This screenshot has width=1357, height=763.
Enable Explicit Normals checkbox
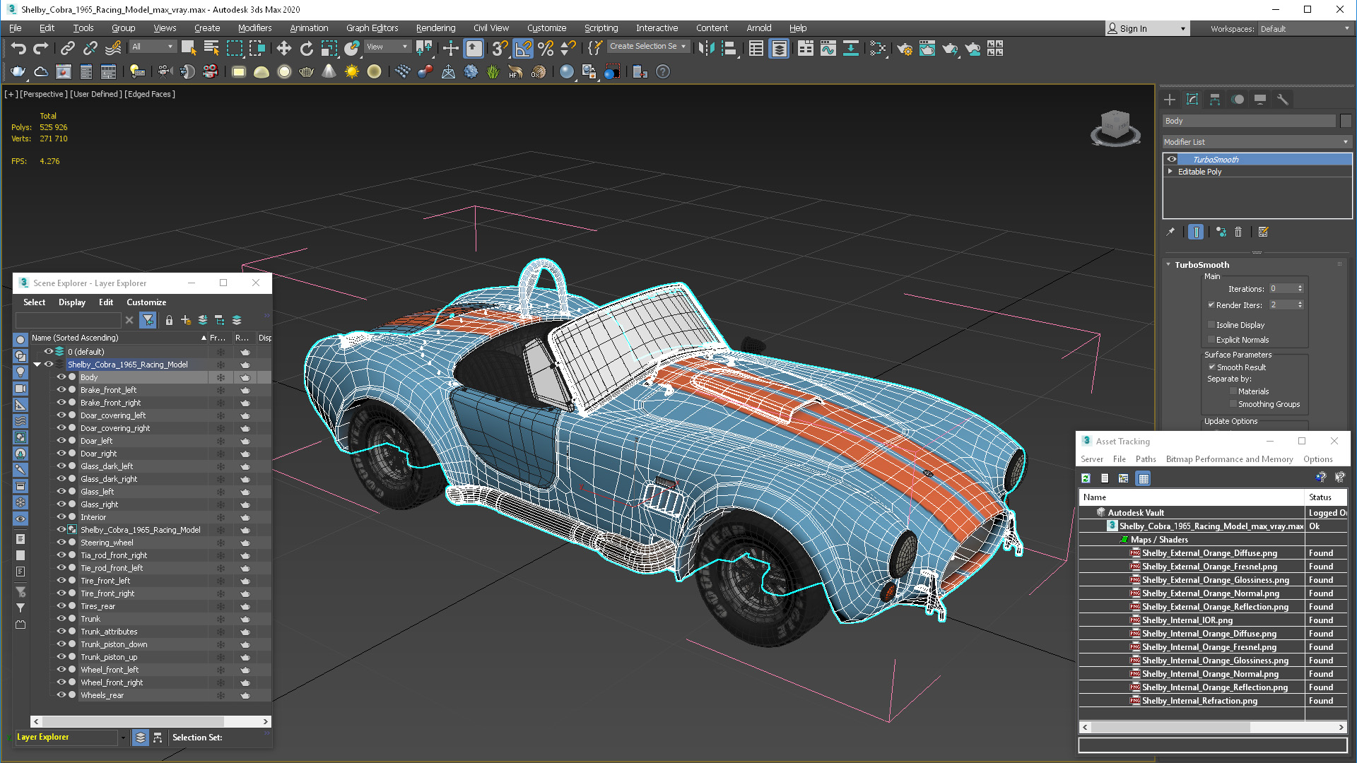click(1211, 340)
